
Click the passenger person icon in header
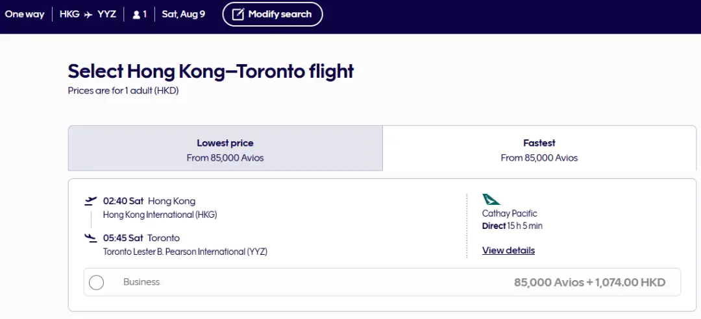coord(136,14)
